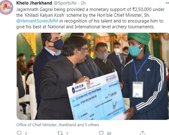Open Khelo Jharkhand round profile avatar
Screen dimensions: 169x135
click(x=6, y=7)
